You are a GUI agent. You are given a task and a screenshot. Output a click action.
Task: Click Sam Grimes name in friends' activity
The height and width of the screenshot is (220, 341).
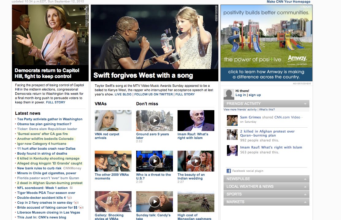pos(250,117)
